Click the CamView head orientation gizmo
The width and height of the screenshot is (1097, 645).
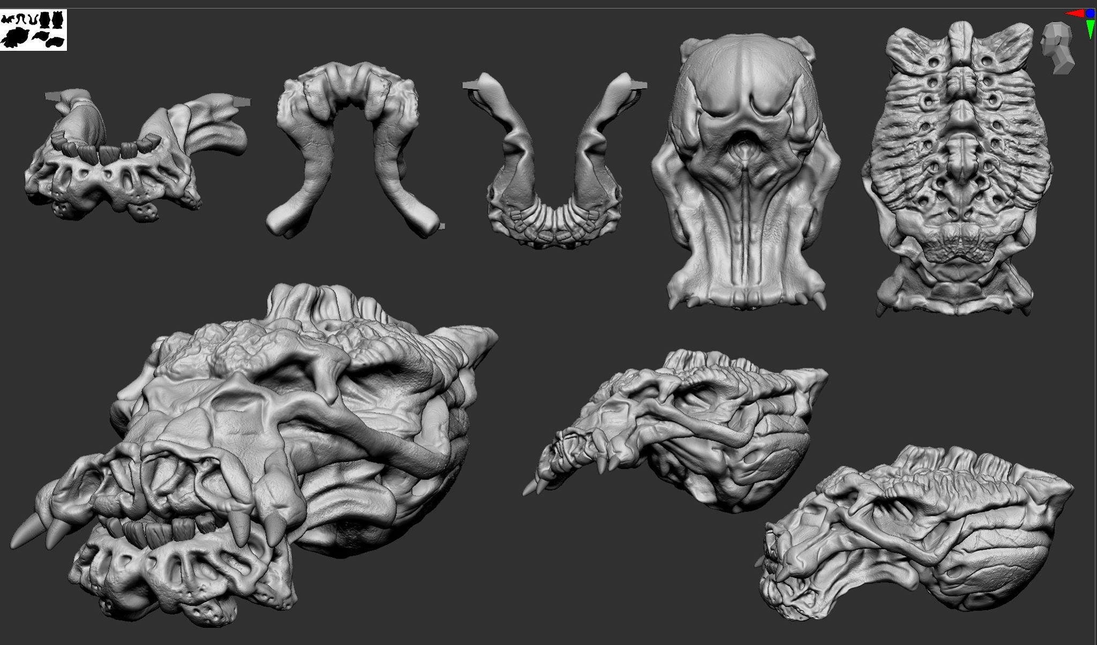click(1058, 47)
